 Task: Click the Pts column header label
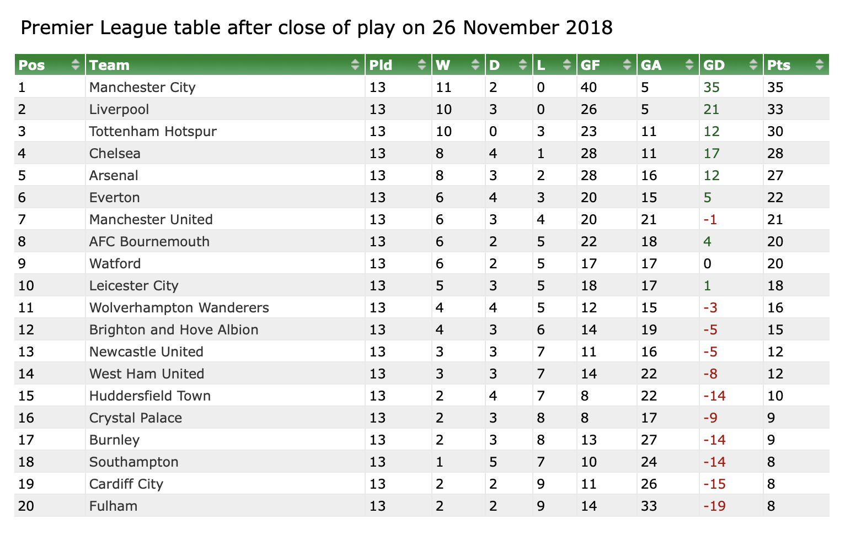pyautogui.click(x=779, y=65)
